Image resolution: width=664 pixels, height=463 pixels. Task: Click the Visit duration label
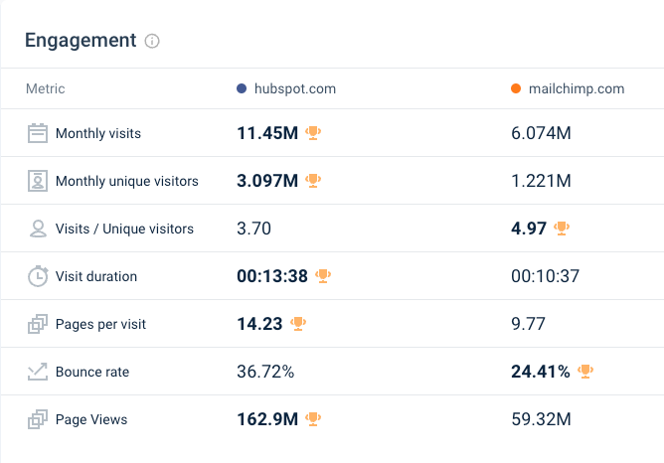pyautogui.click(x=96, y=276)
